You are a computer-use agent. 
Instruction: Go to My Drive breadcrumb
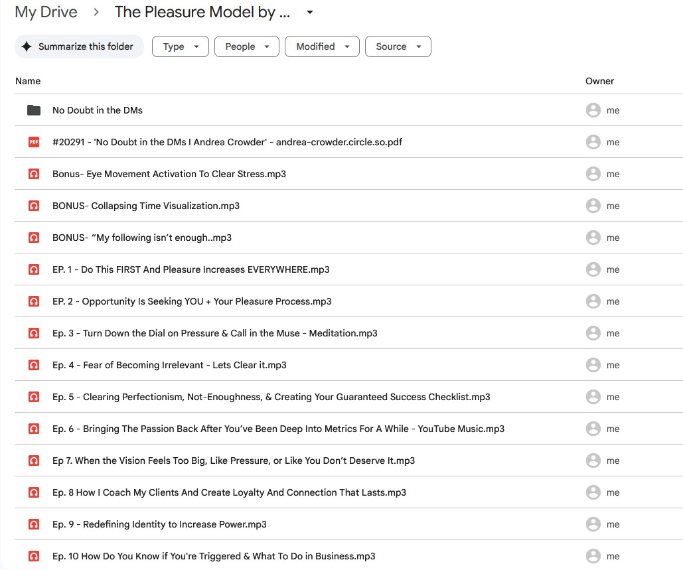(x=46, y=12)
